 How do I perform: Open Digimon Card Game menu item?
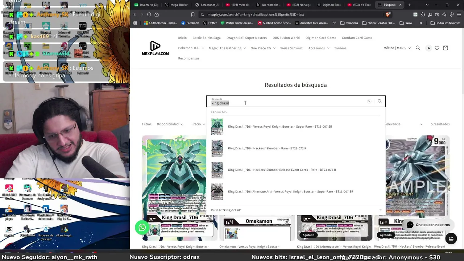point(321,38)
